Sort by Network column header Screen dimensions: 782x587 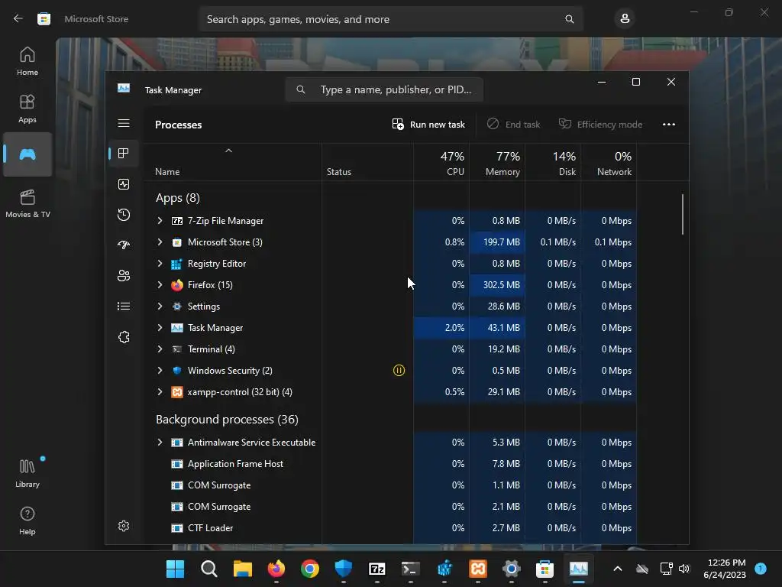609,164
